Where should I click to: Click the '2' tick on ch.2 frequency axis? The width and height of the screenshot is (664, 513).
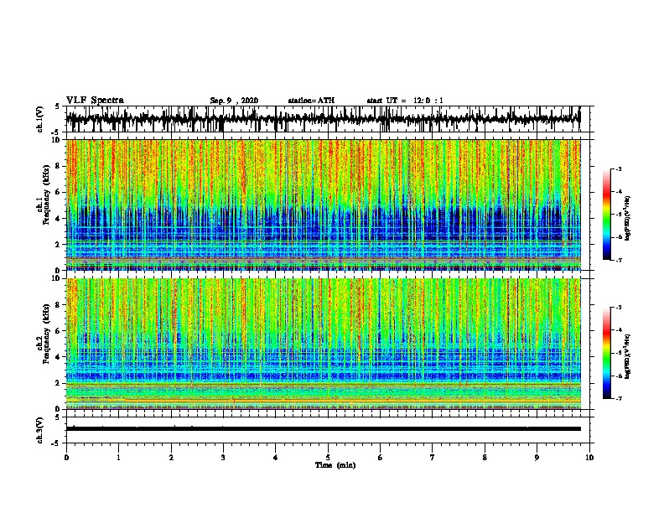[59, 383]
